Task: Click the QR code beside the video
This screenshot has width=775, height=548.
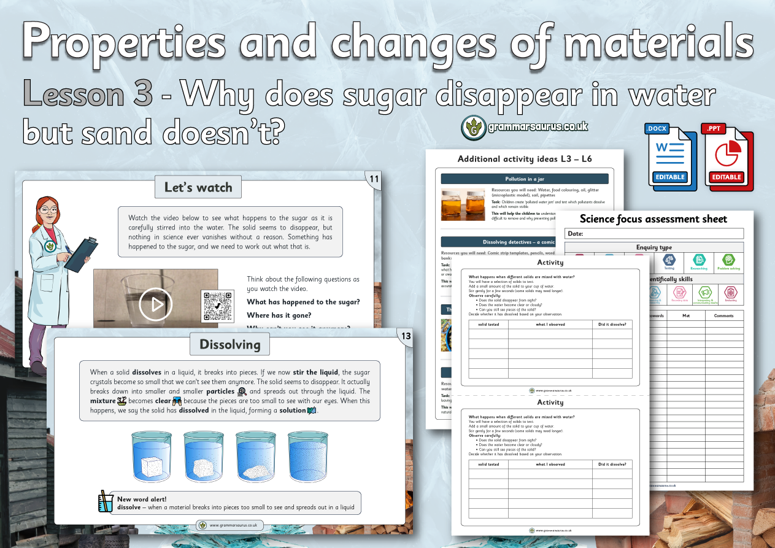Action: coord(217,306)
